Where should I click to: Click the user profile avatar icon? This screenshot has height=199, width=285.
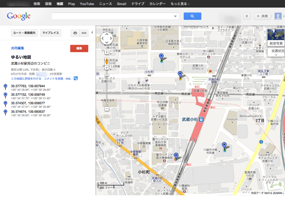coord(278,16)
